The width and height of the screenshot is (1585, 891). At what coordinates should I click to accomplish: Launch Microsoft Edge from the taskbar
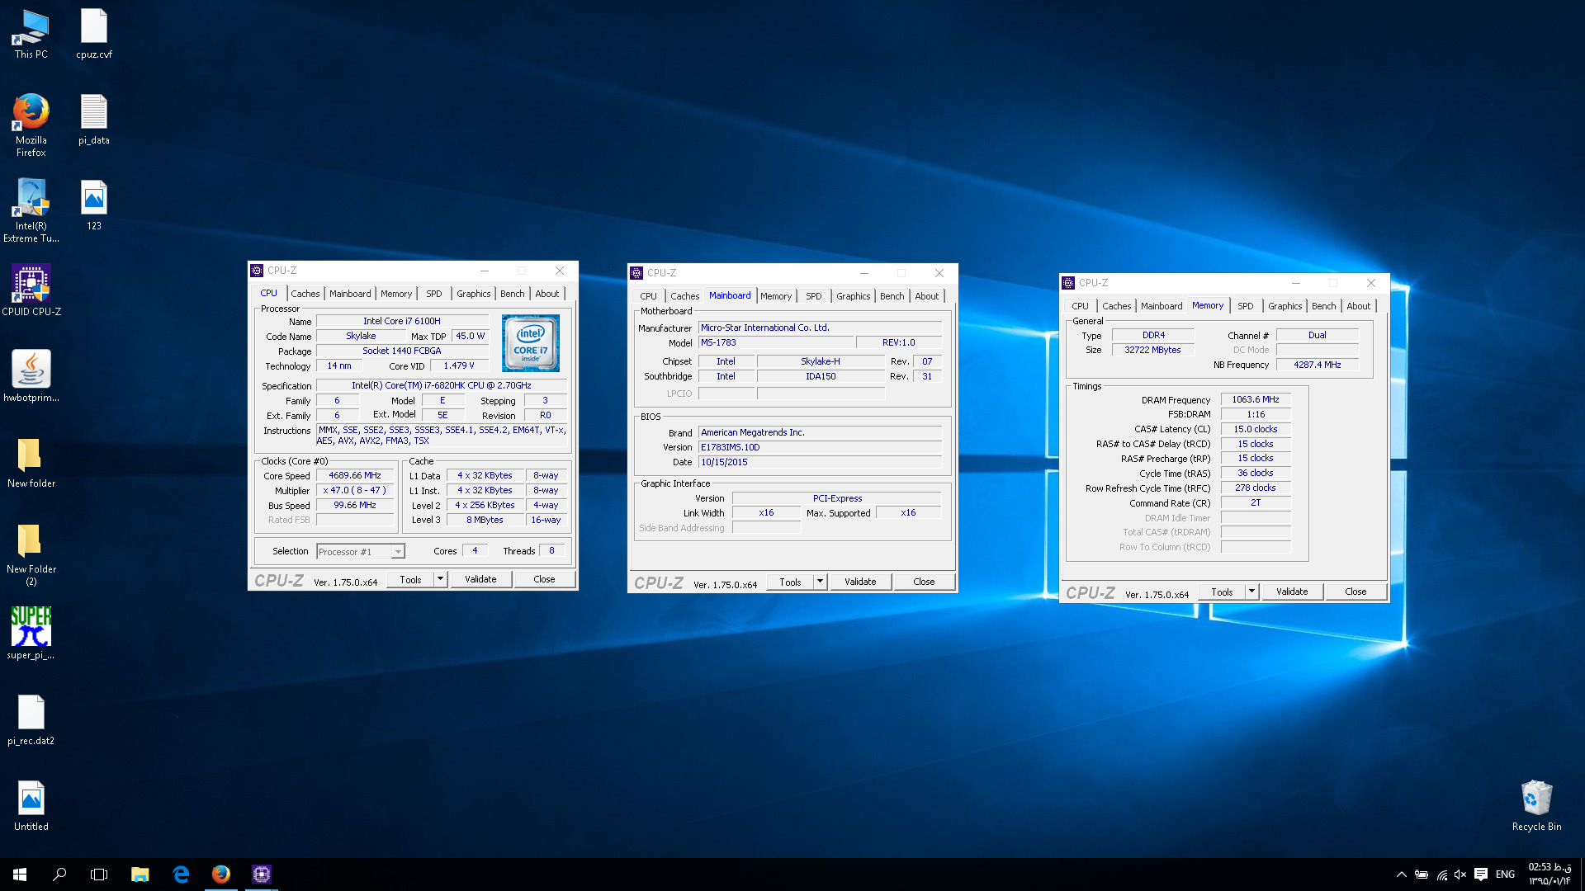181,874
